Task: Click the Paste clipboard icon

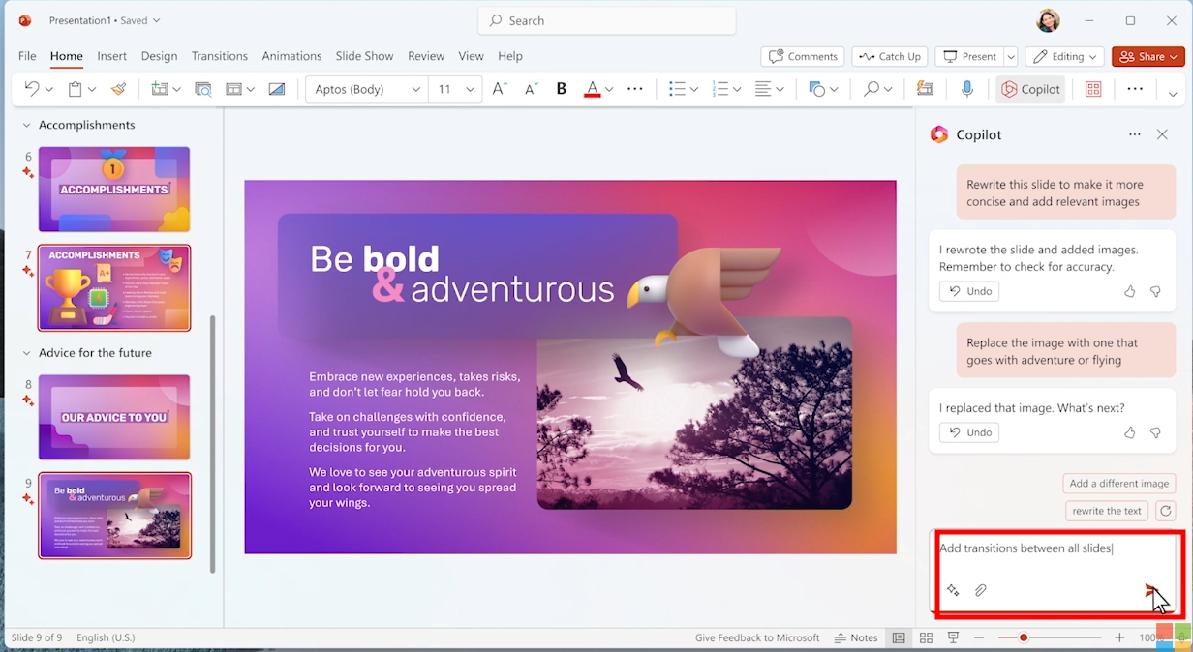Action: click(75, 89)
